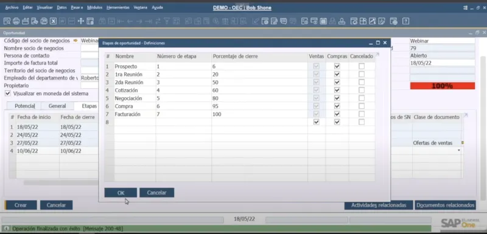Click the stamp-shaped toolbar icon
This screenshot has height=234, width=487.
tap(342, 21)
